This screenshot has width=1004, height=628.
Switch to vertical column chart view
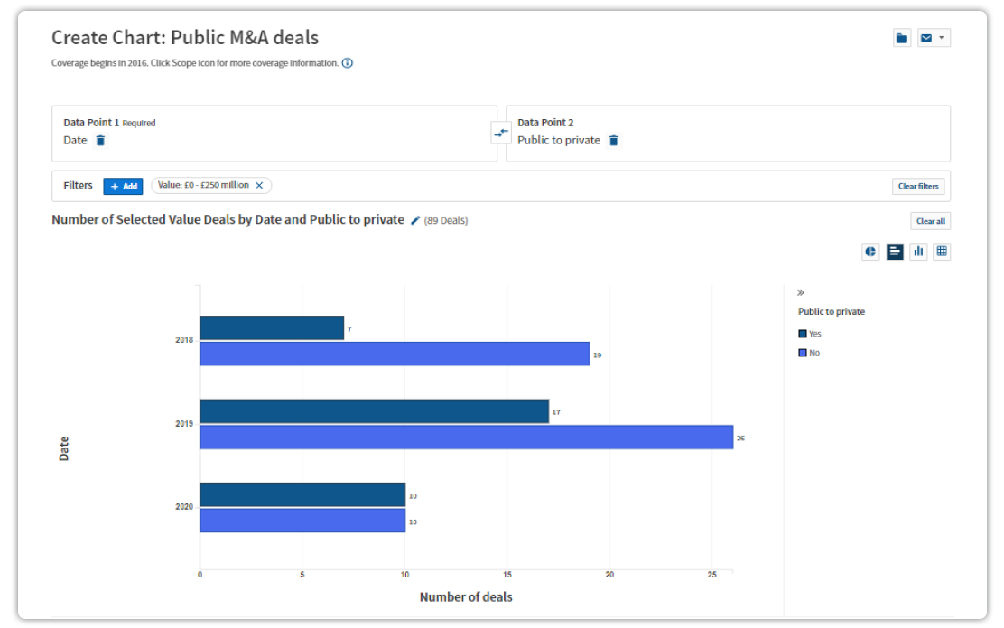[x=918, y=252]
